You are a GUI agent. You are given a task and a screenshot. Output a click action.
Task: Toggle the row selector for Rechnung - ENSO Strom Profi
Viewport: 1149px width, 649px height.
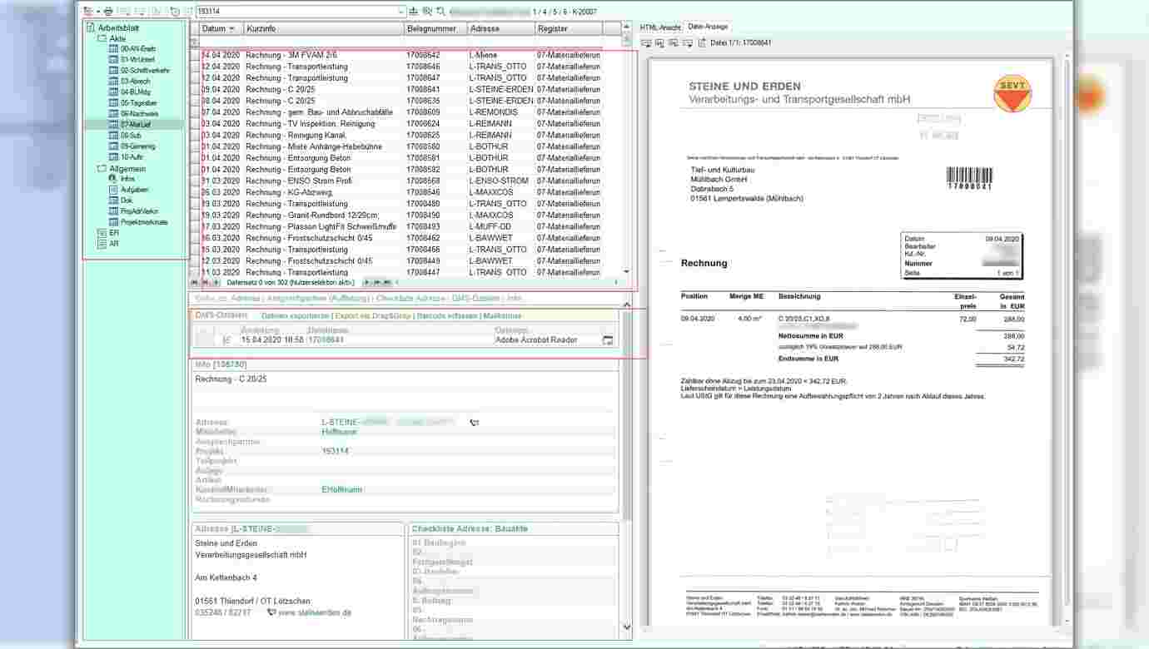tap(195, 181)
